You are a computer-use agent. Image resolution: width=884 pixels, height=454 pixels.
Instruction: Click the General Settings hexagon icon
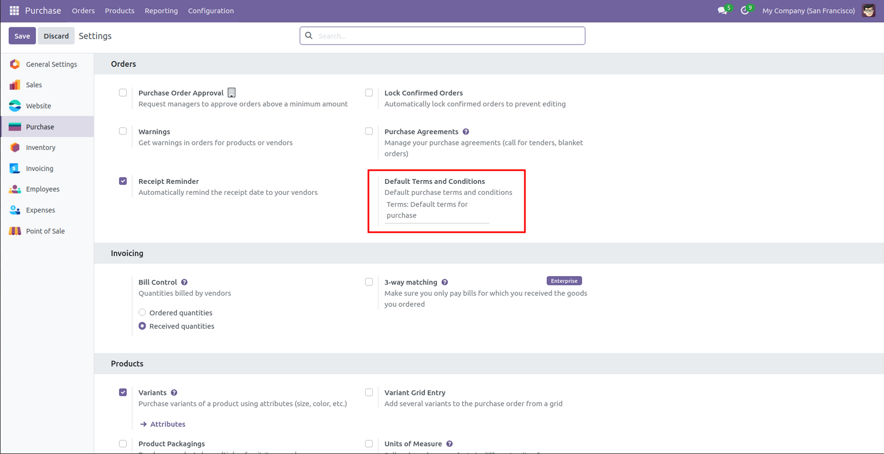[x=15, y=64]
